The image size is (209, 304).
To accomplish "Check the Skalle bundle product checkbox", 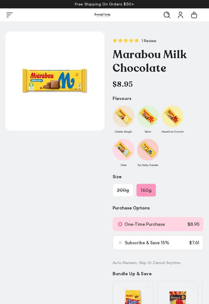I will coord(193,287).
